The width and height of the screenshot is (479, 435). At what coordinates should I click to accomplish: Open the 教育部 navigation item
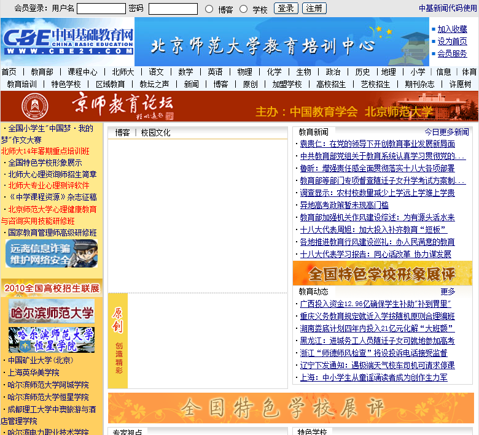42,72
